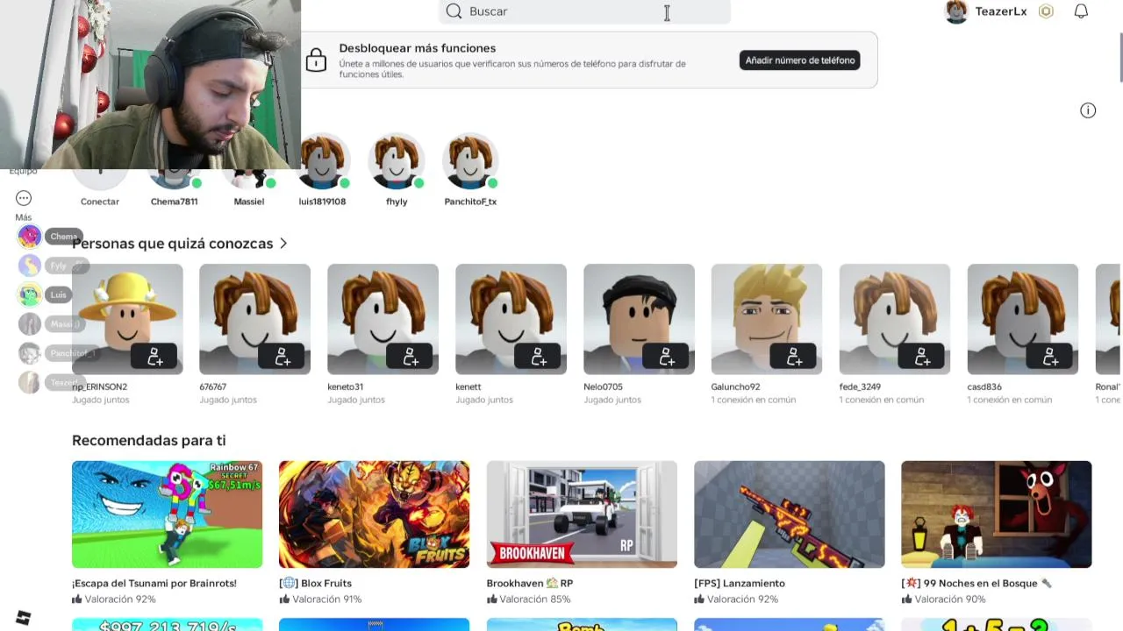
Task: Open the Robux balance icon
Action: pos(1046,11)
